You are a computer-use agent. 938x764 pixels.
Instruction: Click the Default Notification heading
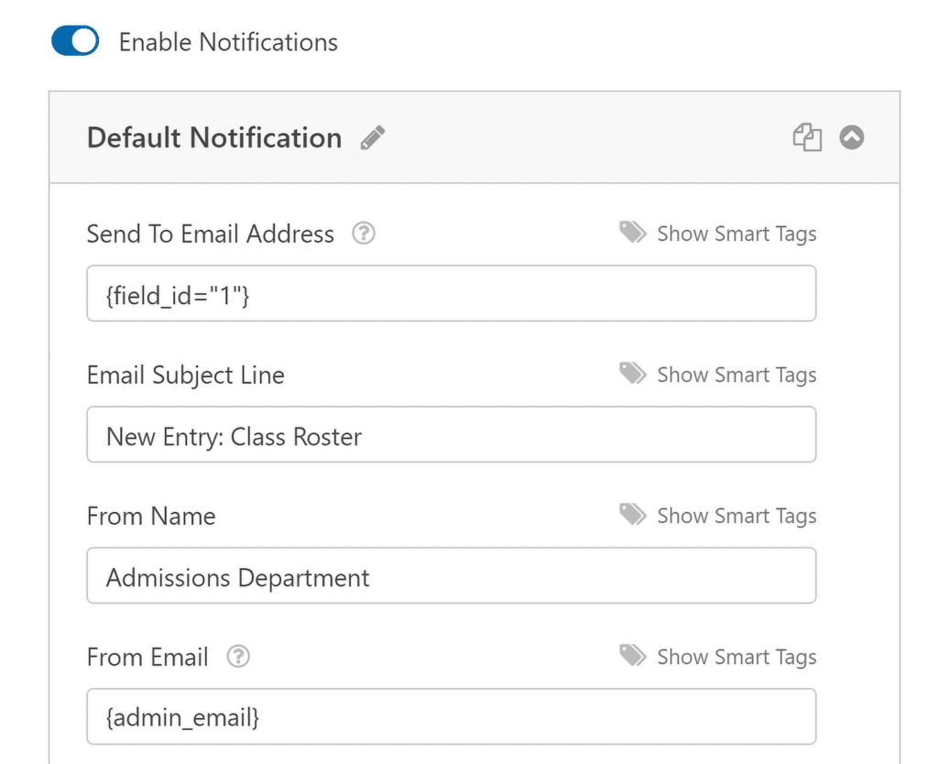click(x=214, y=137)
